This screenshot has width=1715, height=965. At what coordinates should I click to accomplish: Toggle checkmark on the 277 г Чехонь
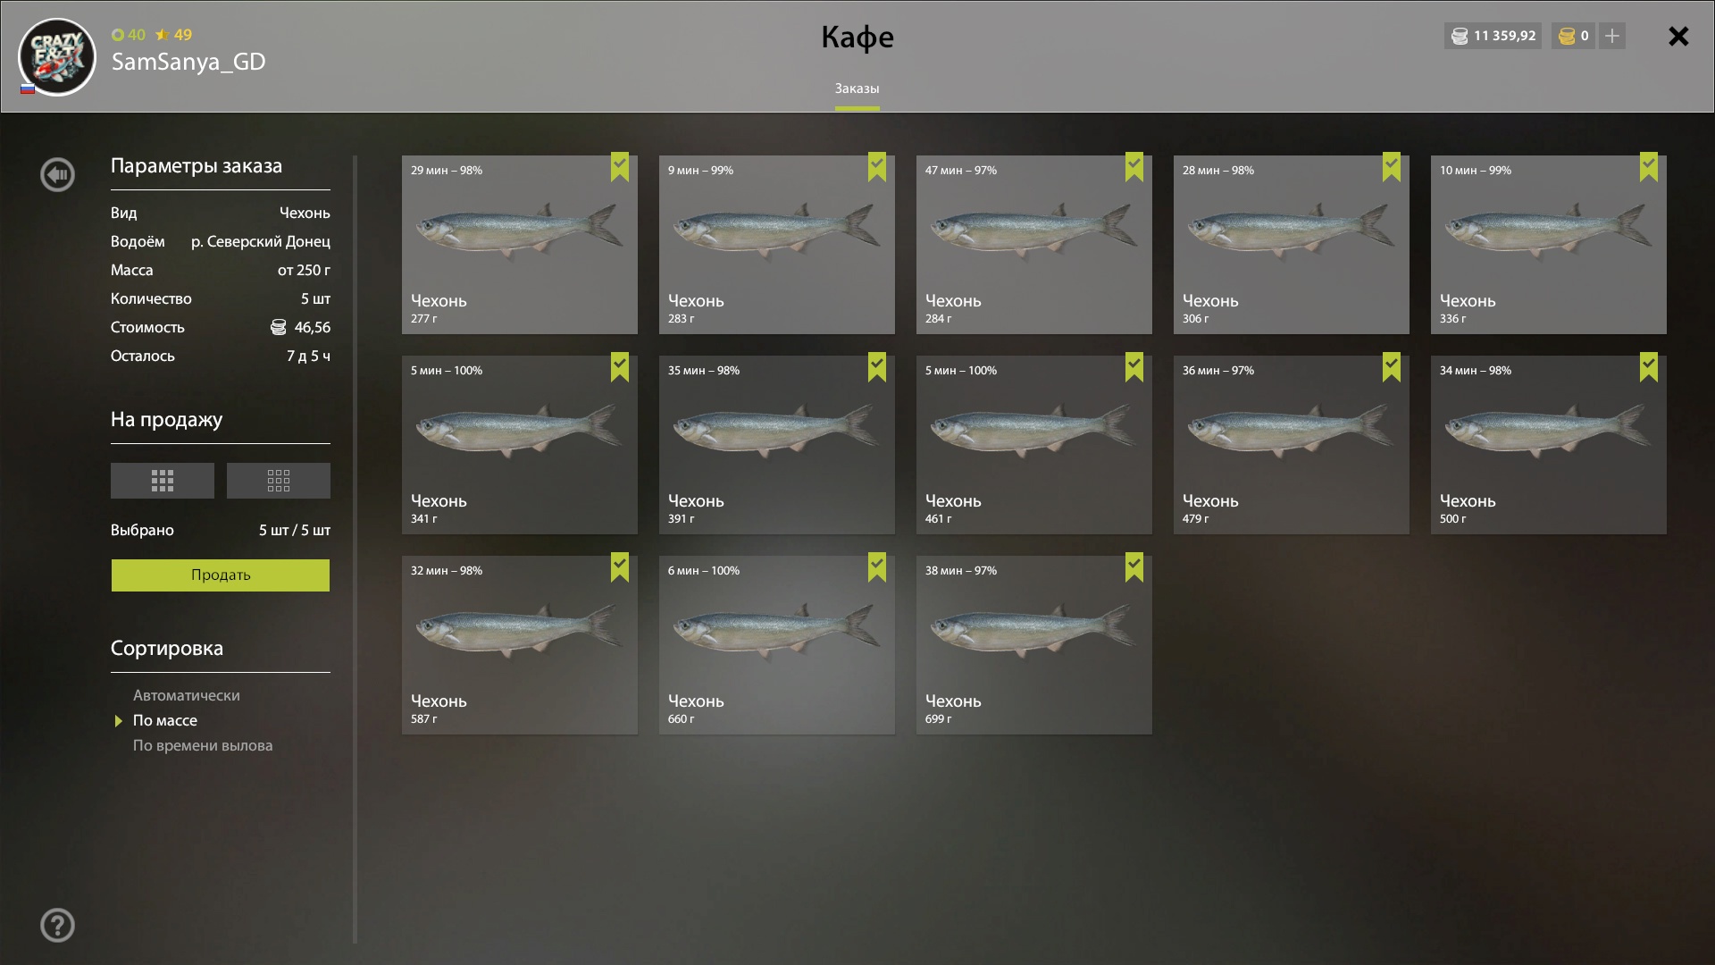tap(620, 167)
